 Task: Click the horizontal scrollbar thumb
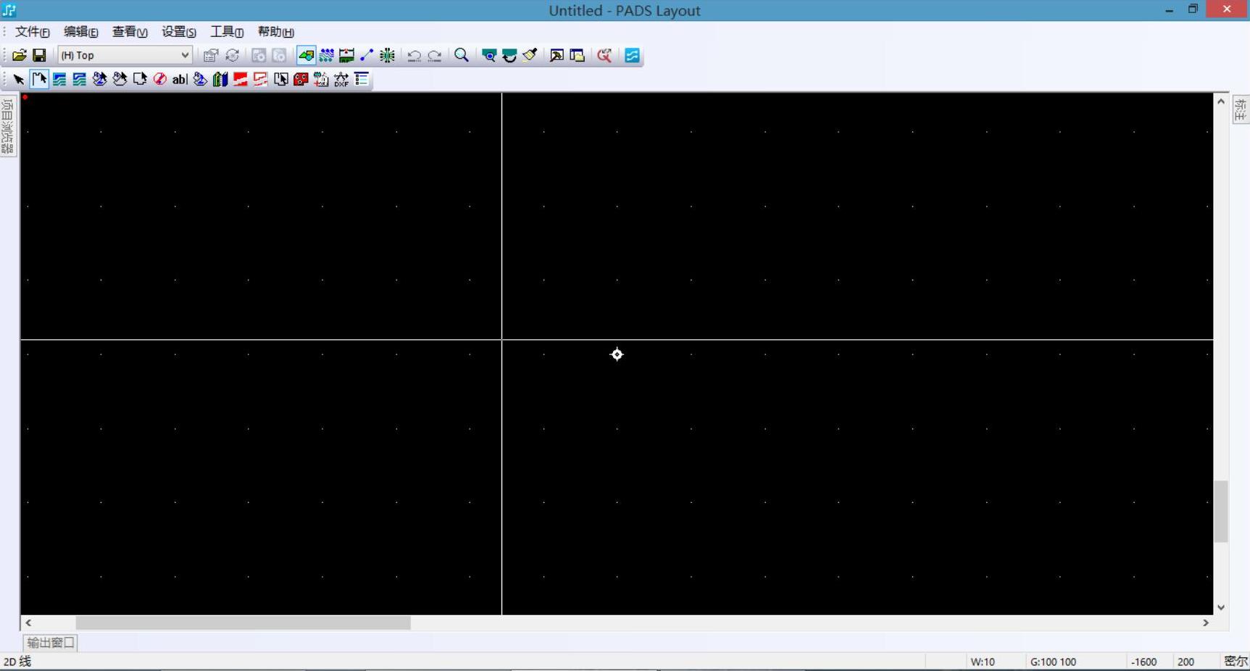pos(243,622)
